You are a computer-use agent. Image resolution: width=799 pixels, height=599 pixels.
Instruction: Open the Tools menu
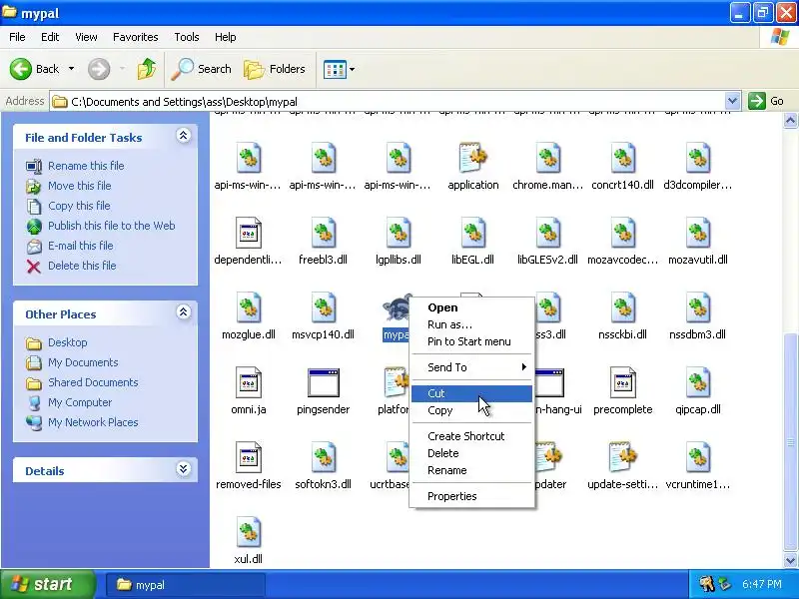pyautogui.click(x=187, y=37)
